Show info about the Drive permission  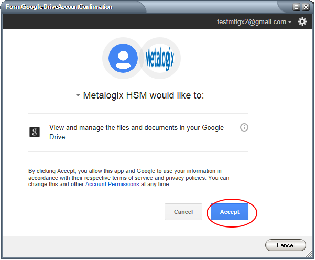[244, 127]
